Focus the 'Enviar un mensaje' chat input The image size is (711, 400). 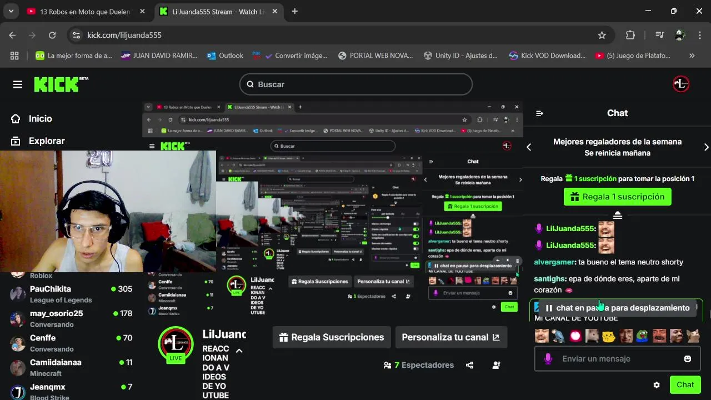coord(617,359)
